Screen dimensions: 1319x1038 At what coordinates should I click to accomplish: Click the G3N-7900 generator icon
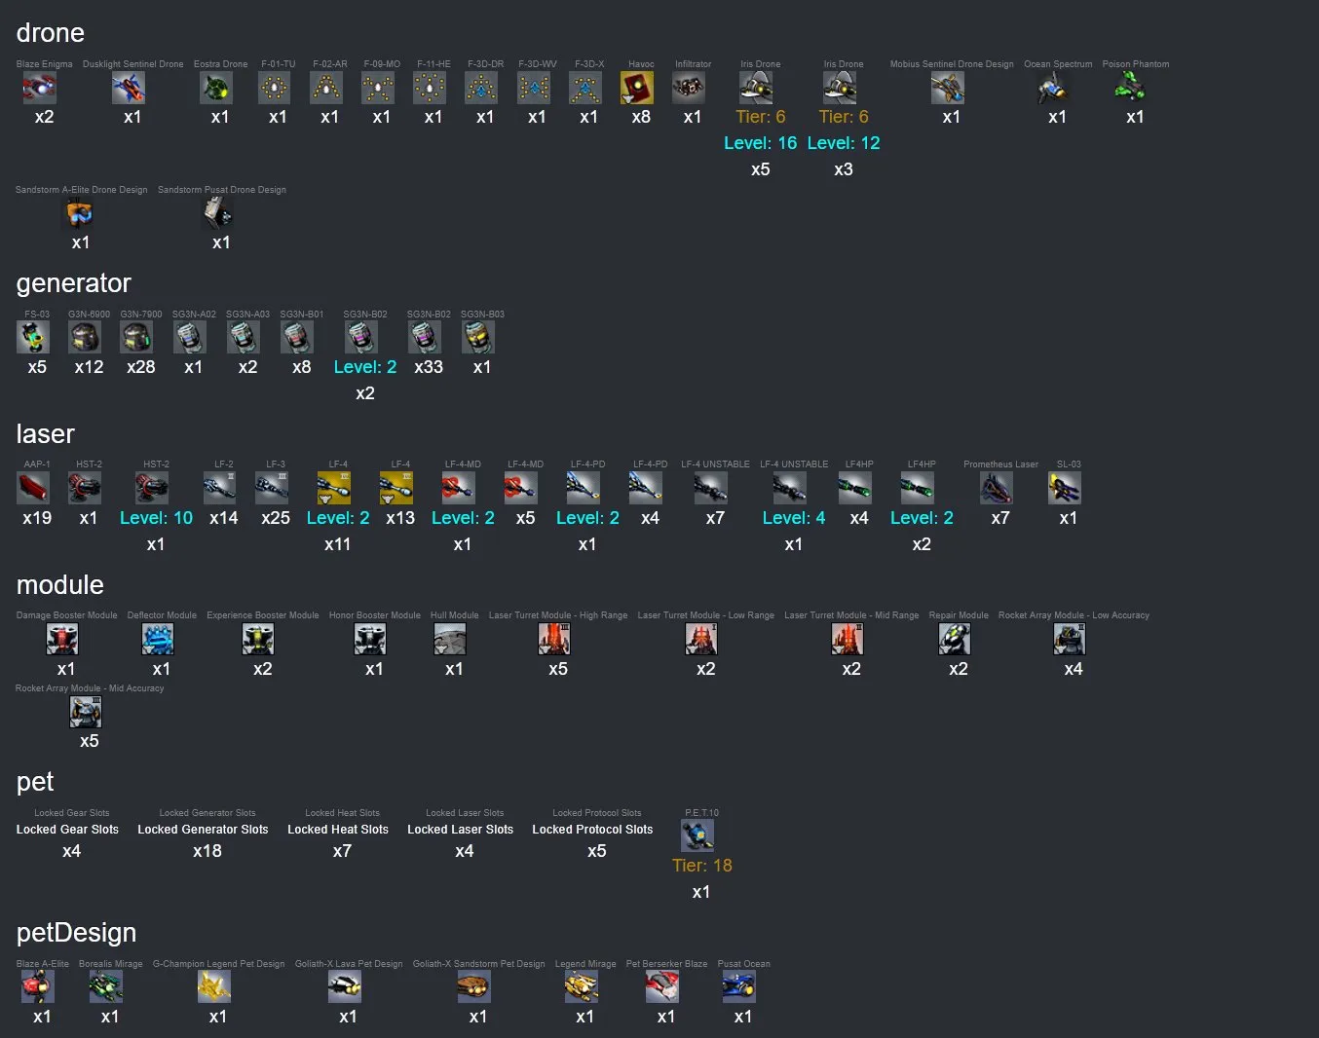point(136,339)
